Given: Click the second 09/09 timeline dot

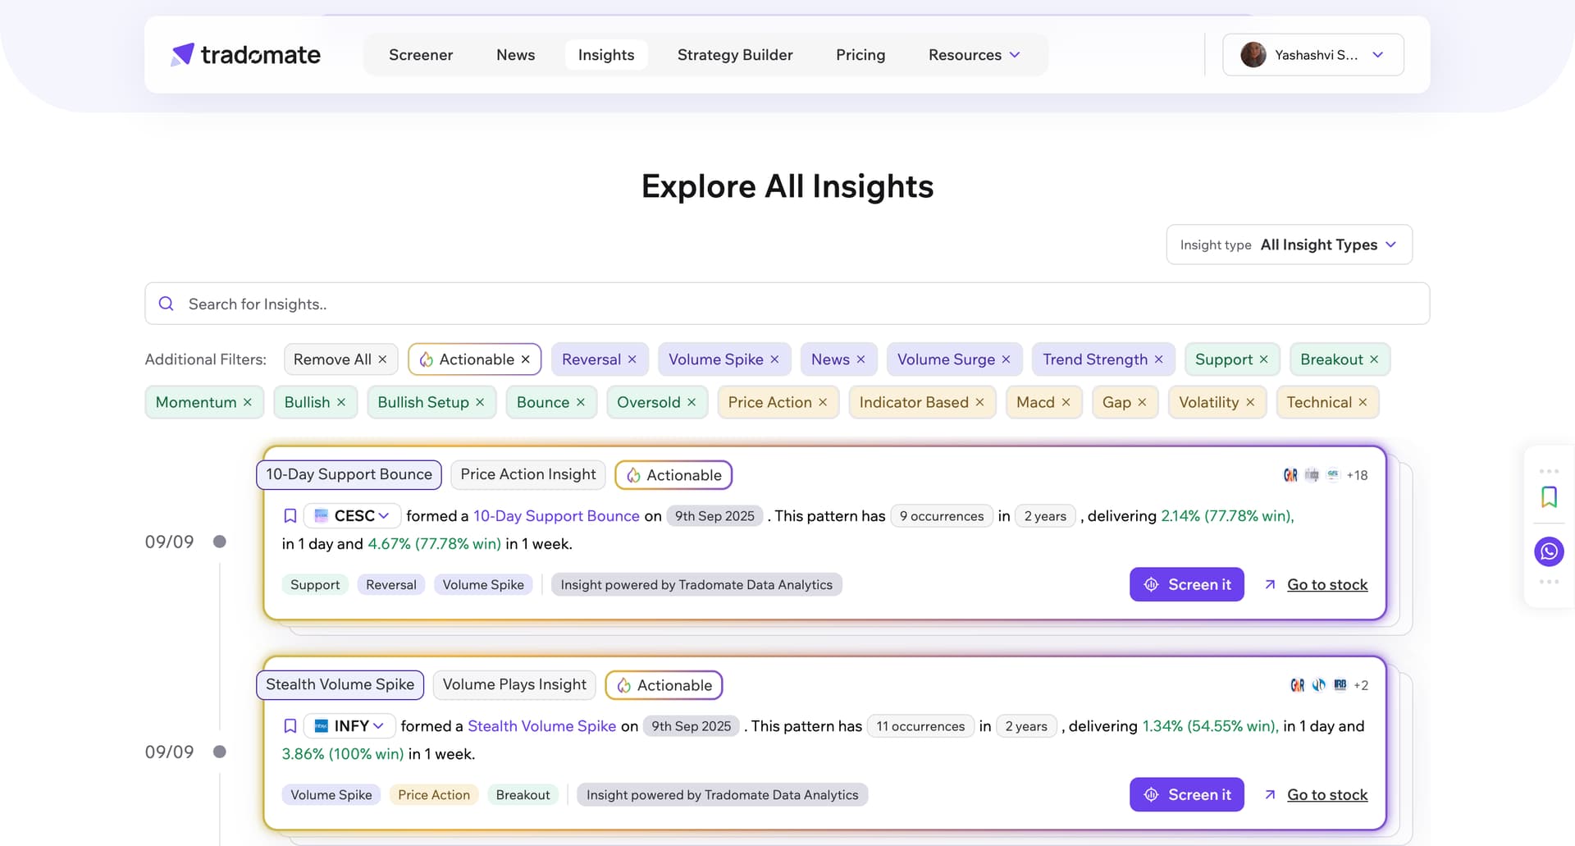Looking at the screenshot, I should coord(220,752).
